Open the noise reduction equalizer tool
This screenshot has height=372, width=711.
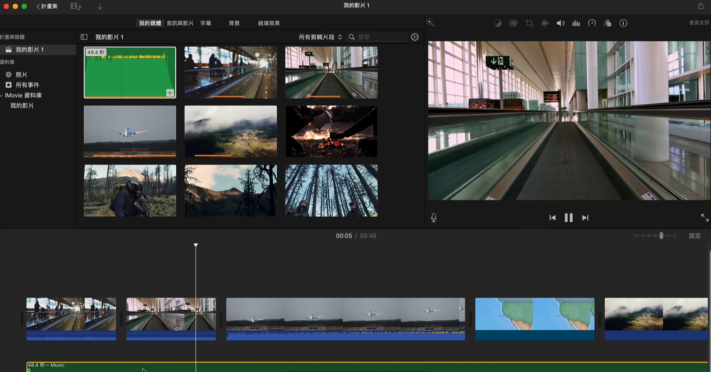(576, 23)
